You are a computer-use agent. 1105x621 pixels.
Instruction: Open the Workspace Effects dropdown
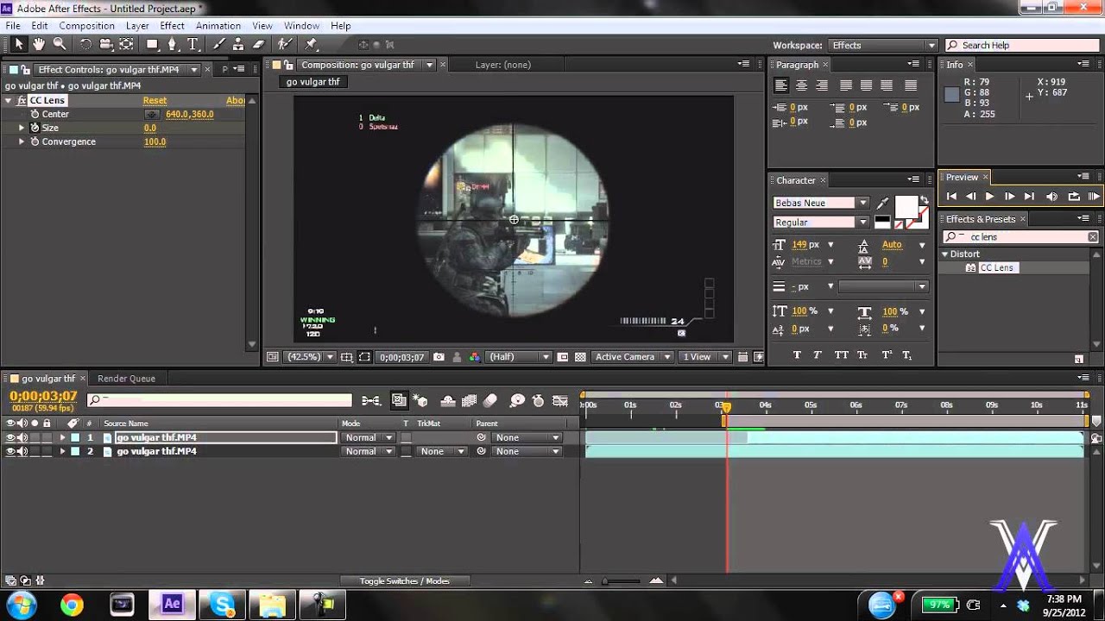click(x=882, y=45)
